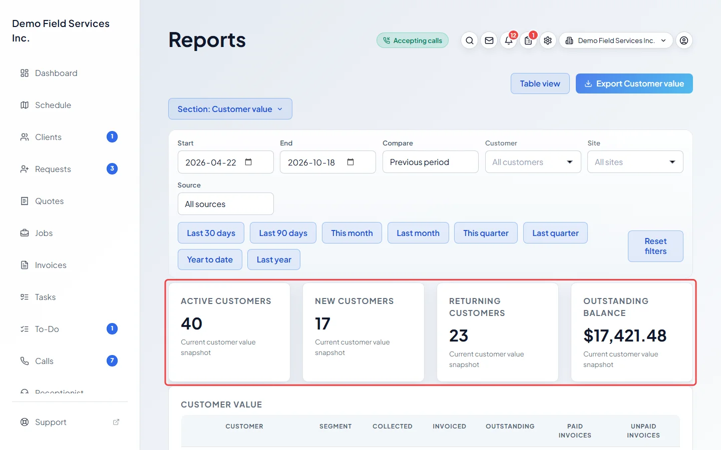Select the Year to date preset

(x=210, y=259)
